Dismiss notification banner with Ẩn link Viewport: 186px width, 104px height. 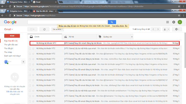(x=126, y=26)
